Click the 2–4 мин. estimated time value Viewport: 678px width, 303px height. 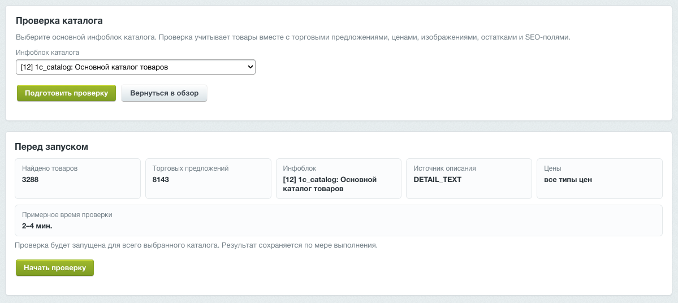point(37,226)
